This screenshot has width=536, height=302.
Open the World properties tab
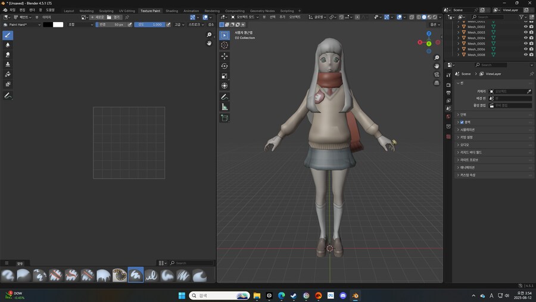pyautogui.click(x=448, y=117)
